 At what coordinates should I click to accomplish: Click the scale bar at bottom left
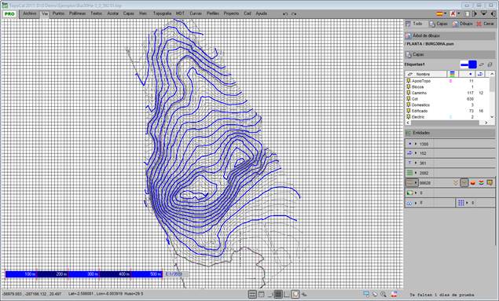pos(84,274)
